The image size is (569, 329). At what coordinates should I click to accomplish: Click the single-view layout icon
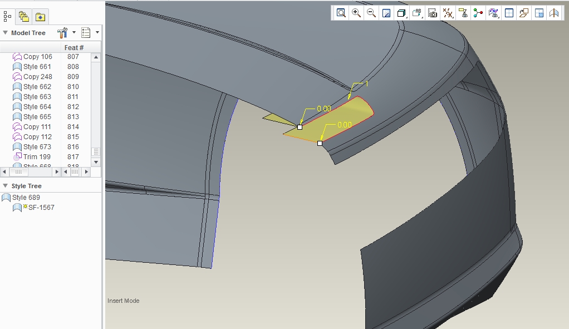tap(509, 13)
